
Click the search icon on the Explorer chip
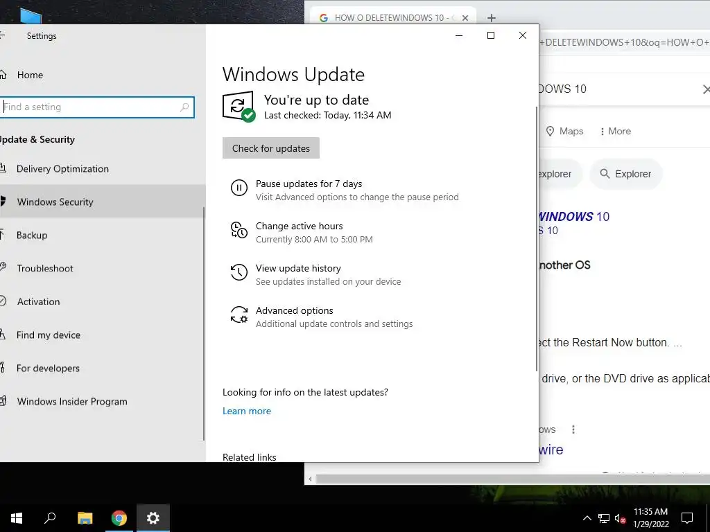coord(605,174)
